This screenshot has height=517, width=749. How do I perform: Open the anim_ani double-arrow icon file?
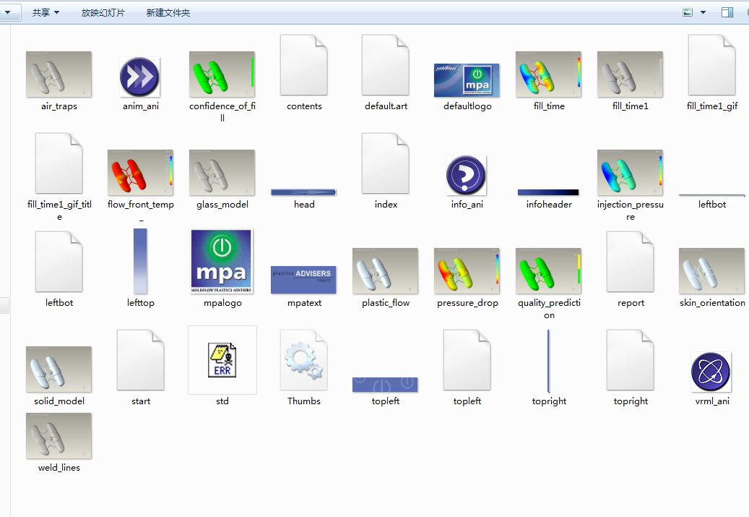[x=139, y=77]
